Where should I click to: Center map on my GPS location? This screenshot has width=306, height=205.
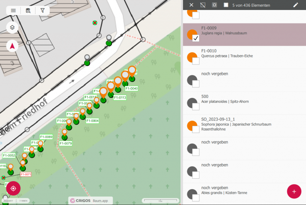coord(13,188)
